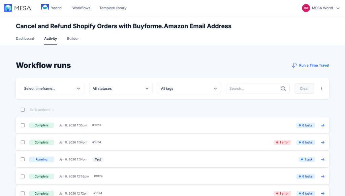Open the Yedric store avatar icon

[x=45, y=7]
